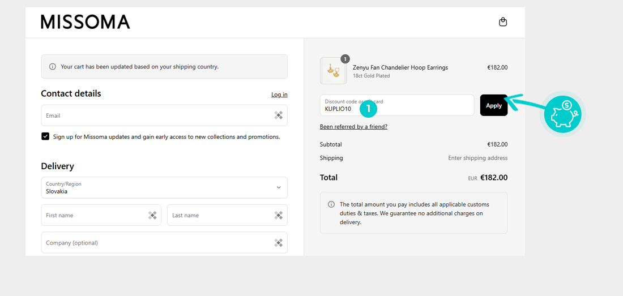Click the '18ct Gold Plated' variant text
Screen dimensions: 623x296
372,76
